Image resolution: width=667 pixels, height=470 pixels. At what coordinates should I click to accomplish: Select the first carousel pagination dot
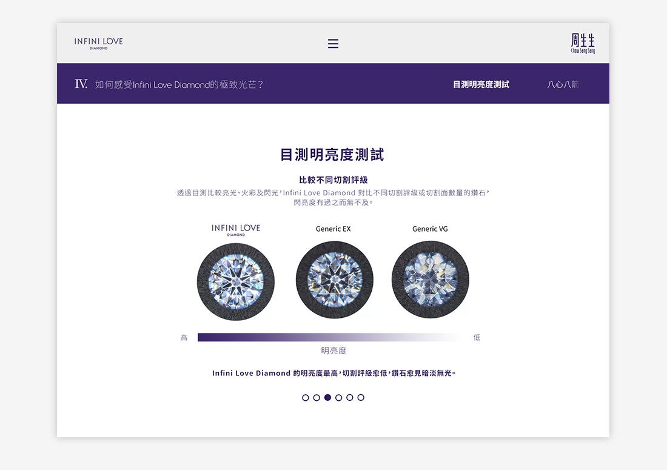pos(305,397)
